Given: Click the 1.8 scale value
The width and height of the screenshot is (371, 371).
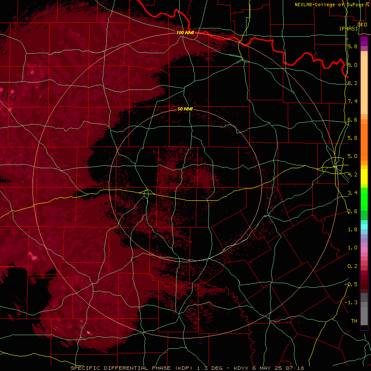Looking at the screenshot, I should [x=352, y=230].
